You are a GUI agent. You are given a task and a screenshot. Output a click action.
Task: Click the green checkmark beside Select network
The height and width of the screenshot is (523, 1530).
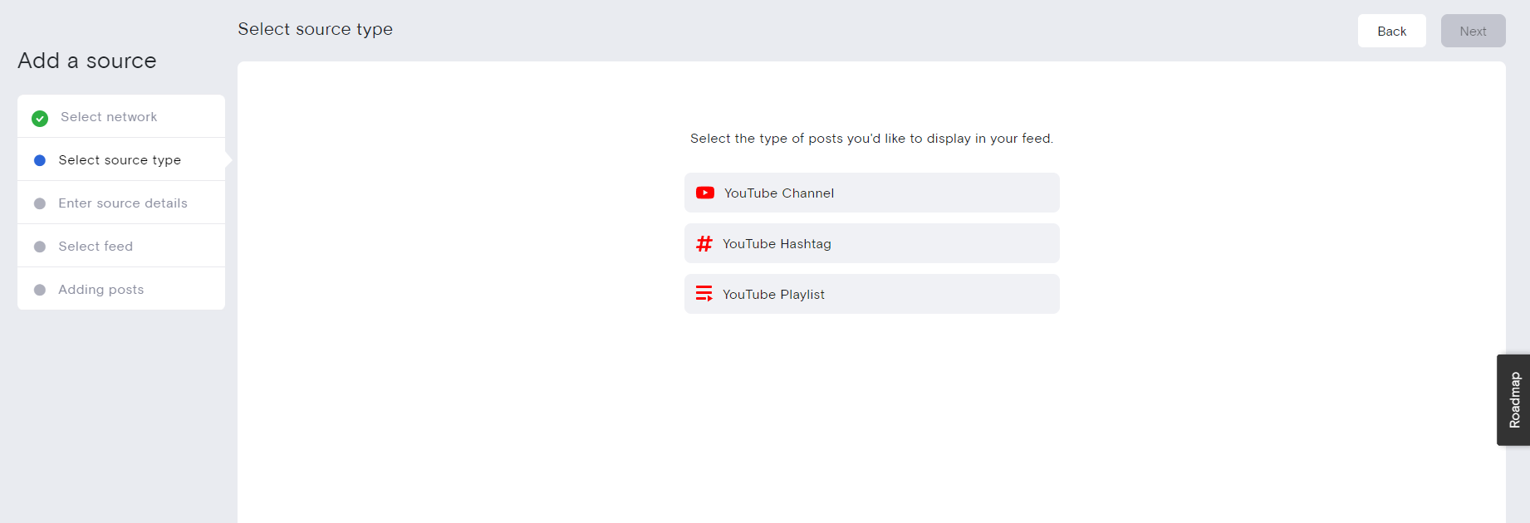(x=40, y=118)
